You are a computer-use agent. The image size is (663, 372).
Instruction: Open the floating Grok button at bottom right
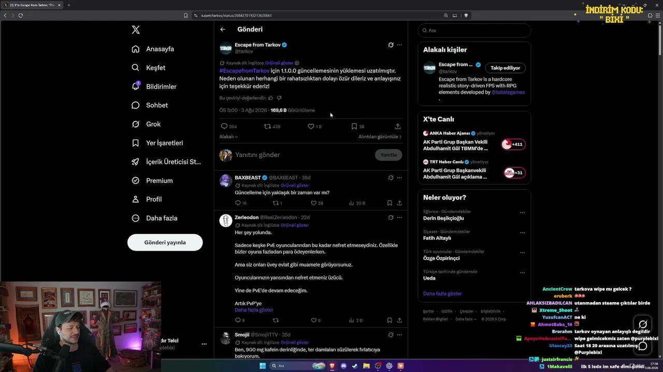643,324
